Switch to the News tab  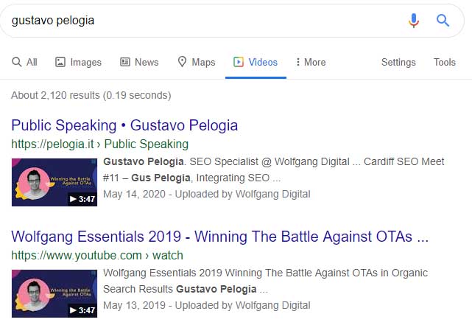point(139,62)
